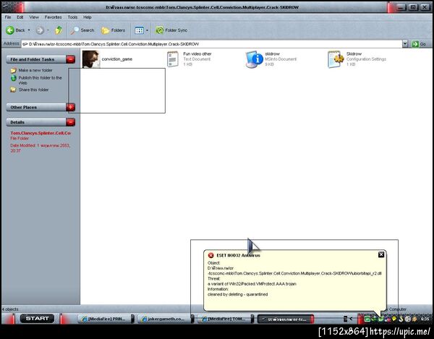The width and height of the screenshot is (434, 339).
Task: Switch to [MediaFire] TOM... taskbar window
Action: coord(224,319)
